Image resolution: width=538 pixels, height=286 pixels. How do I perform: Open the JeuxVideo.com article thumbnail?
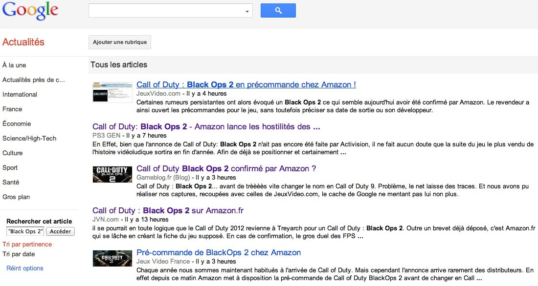tap(112, 91)
